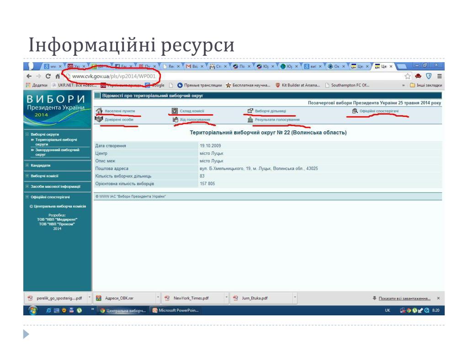Click the Хід голосування icon
The image size is (468, 351).
point(175,119)
